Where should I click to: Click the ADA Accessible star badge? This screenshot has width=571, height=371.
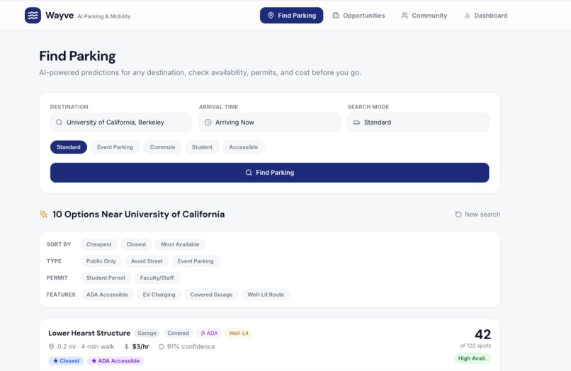115,361
